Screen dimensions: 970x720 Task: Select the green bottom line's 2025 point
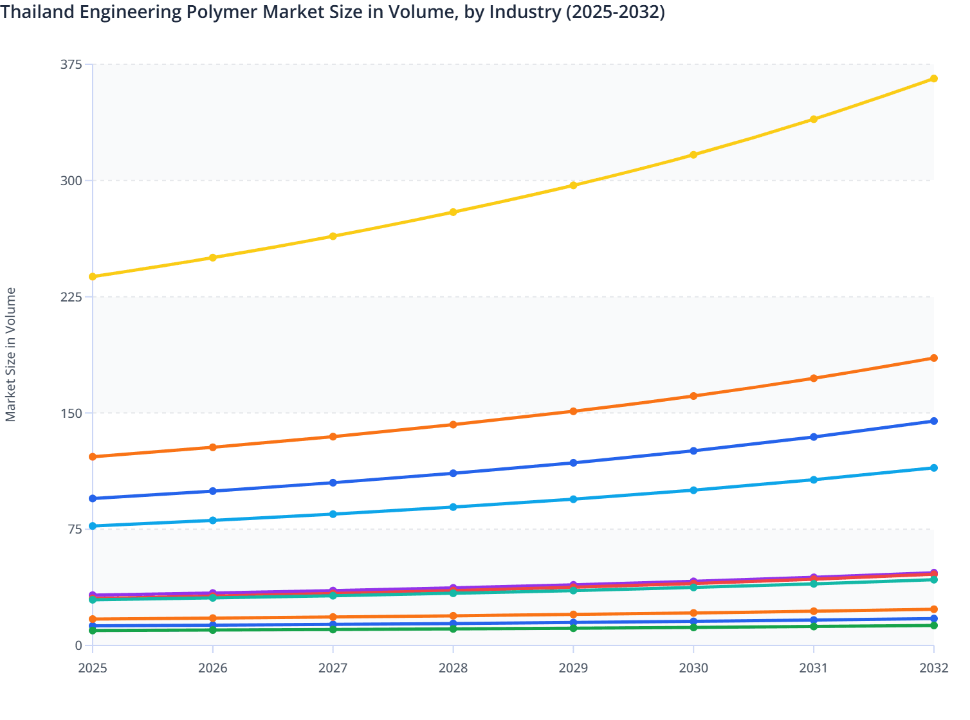92,631
